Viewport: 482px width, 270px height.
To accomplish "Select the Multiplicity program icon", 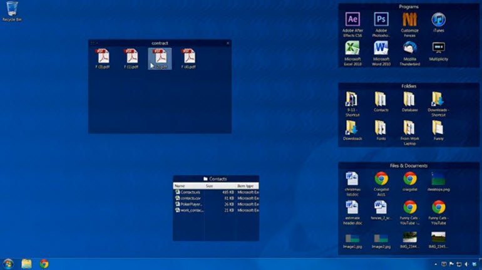I will pos(438,48).
